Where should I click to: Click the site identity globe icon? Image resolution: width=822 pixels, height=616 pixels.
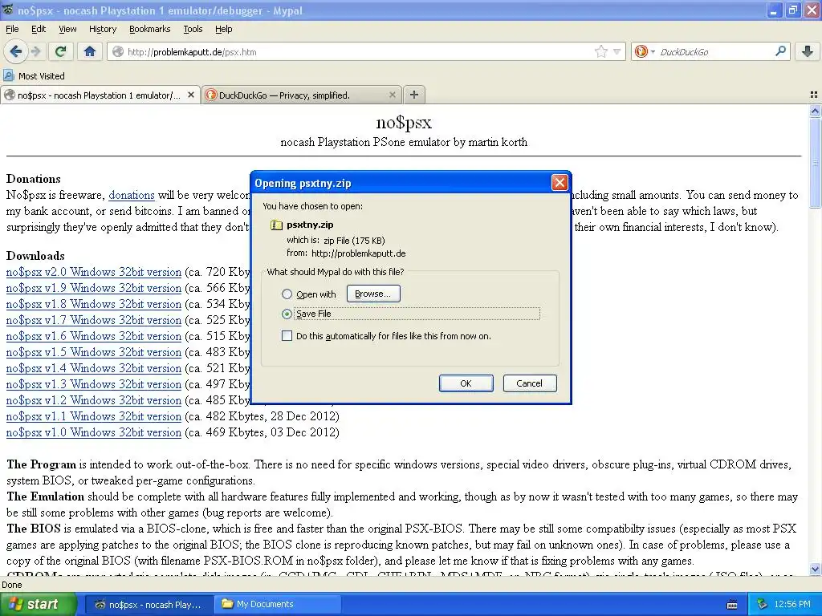118,51
